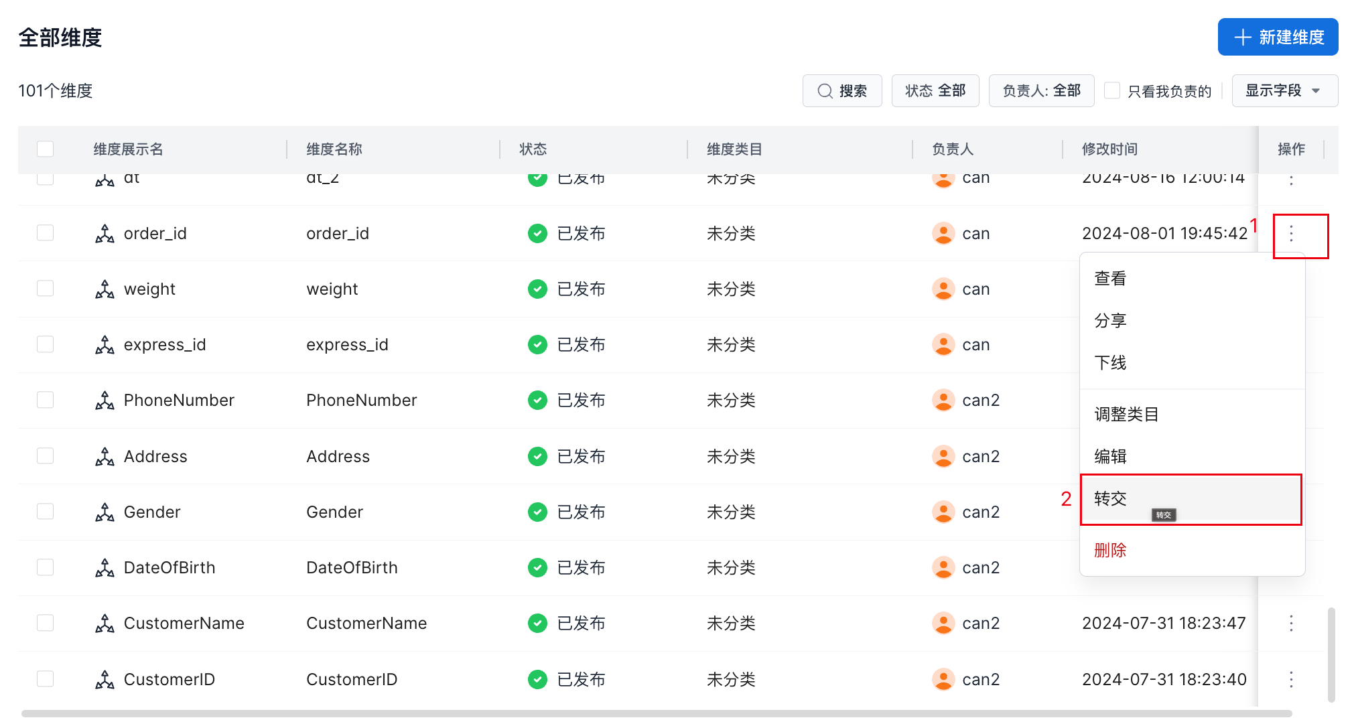The image size is (1354, 720).
Task: Click the vertical scrollbar on the right
Action: point(1331,654)
